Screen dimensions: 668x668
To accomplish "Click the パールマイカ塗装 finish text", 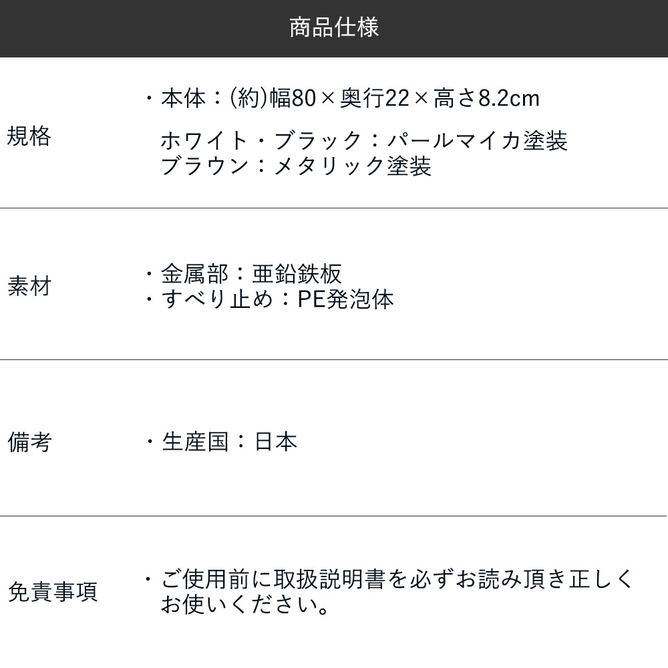I will pyautogui.click(x=478, y=141).
